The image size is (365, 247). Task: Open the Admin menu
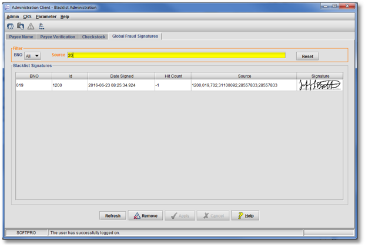click(12, 16)
